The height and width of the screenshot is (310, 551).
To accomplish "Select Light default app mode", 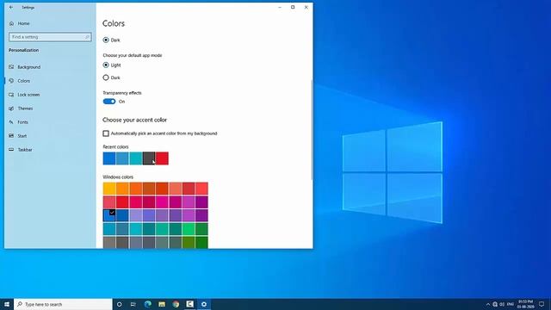I will click(x=106, y=65).
